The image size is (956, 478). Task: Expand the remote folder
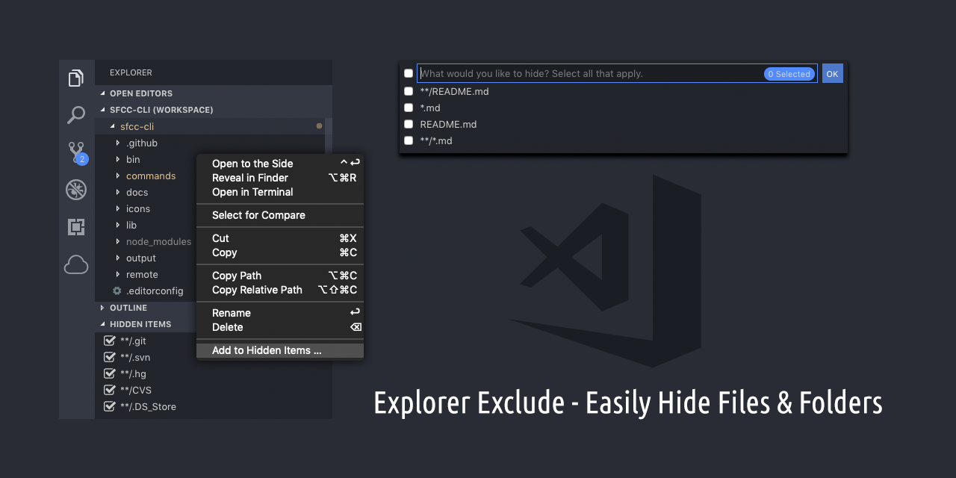(x=118, y=274)
